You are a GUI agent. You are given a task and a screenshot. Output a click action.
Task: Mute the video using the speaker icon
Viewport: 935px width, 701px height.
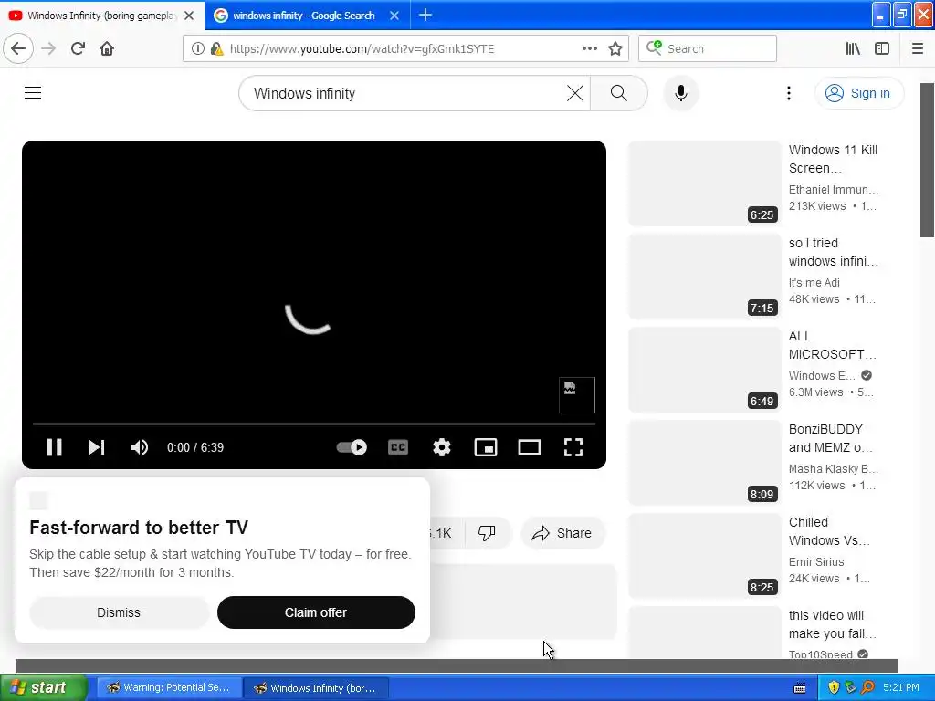pos(140,447)
